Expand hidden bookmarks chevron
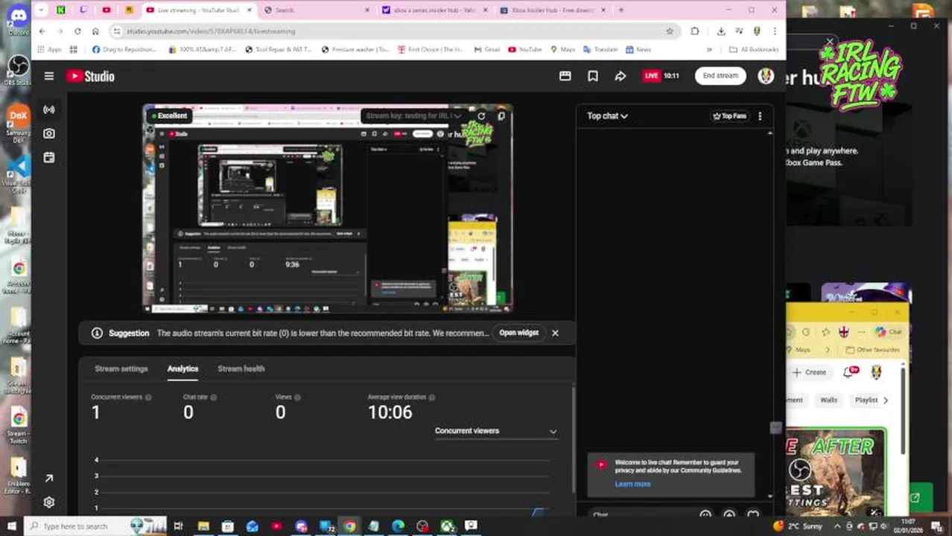This screenshot has height=536, width=952. [x=709, y=50]
